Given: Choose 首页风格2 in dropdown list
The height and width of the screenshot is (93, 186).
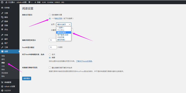Looking at the screenshot, I should 64,40.
